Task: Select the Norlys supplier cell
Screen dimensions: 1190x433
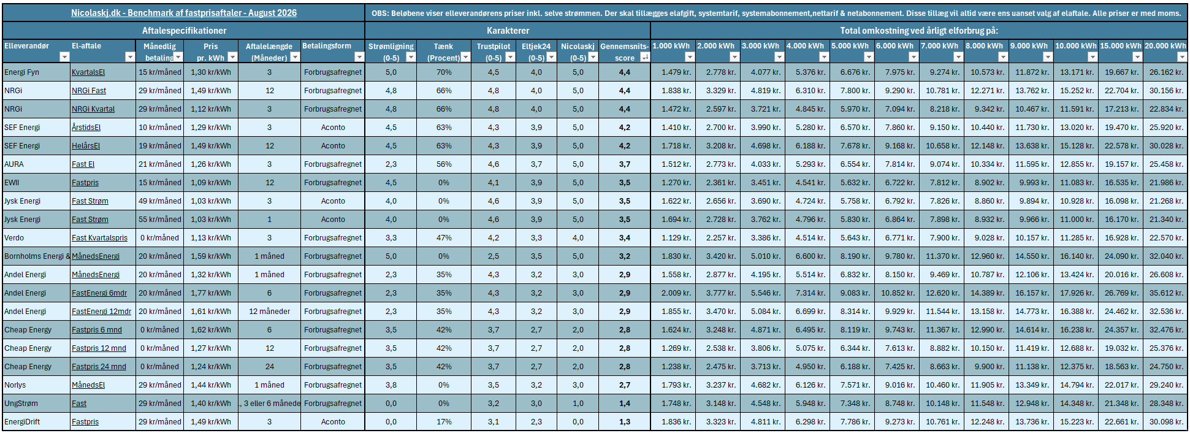Action: pyautogui.click(x=36, y=385)
